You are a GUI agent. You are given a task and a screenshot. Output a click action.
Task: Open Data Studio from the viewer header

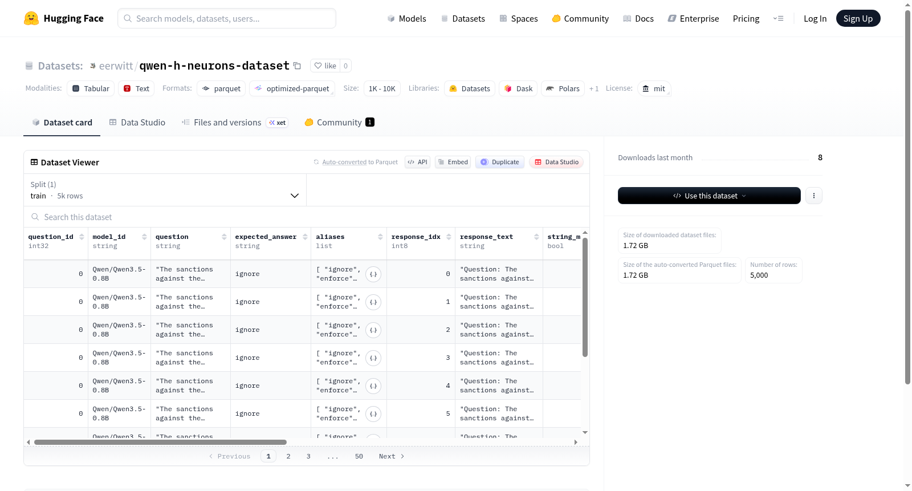pyautogui.click(x=556, y=162)
